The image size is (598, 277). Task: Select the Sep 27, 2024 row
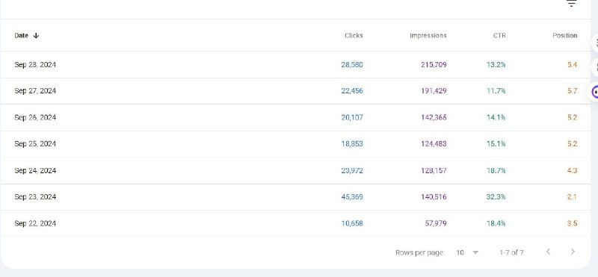tap(295, 91)
